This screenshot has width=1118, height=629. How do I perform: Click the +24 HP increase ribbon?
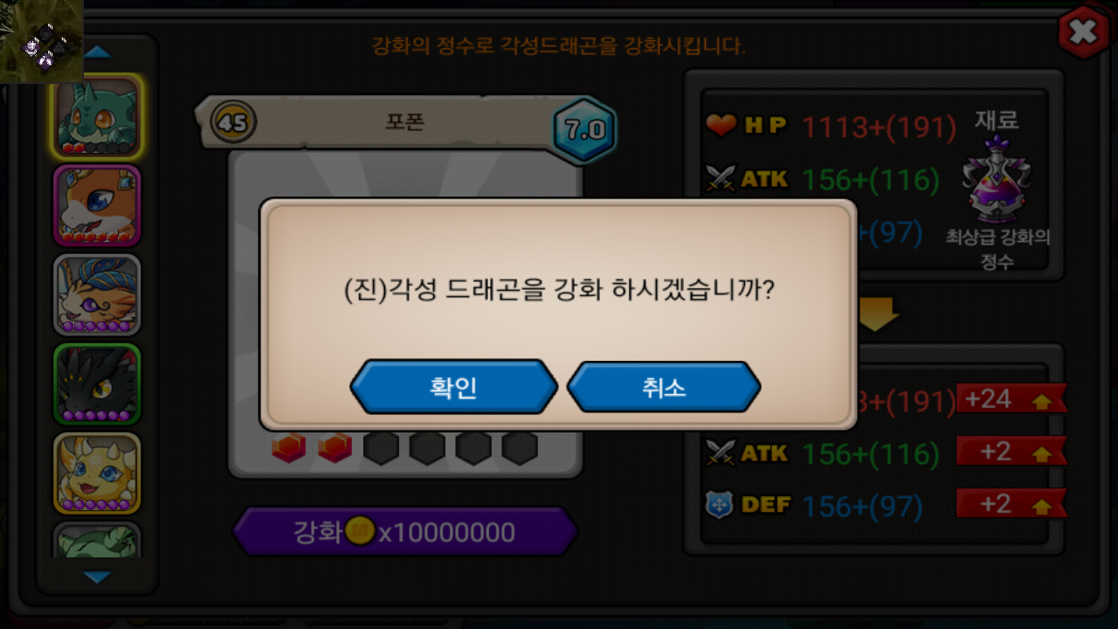[1011, 399]
